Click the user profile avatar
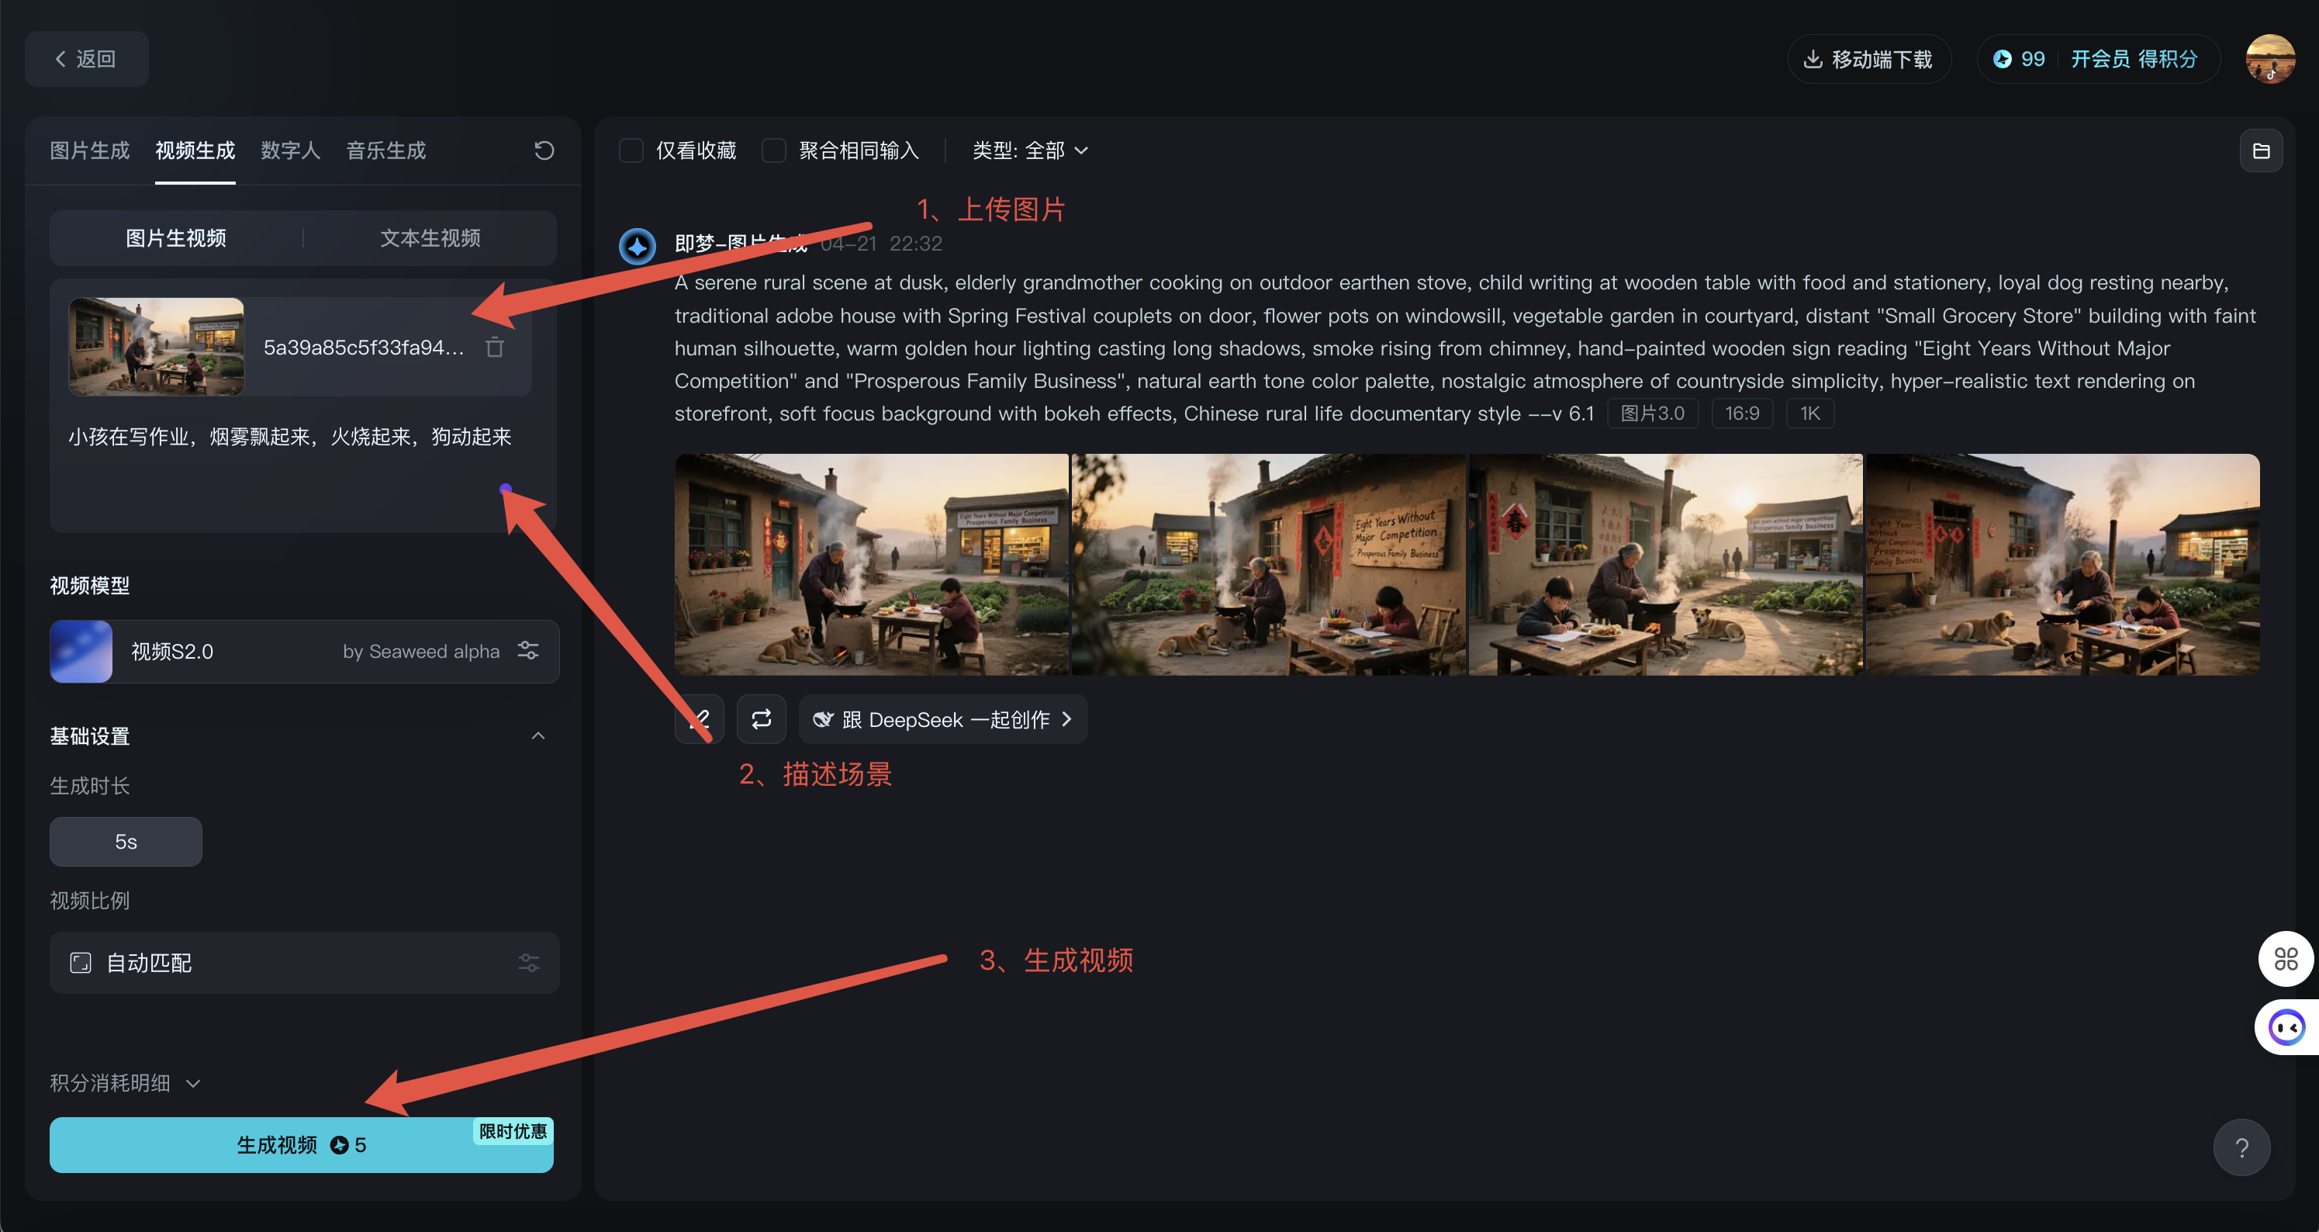The width and height of the screenshot is (2319, 1232). [x=2269, y=58]
